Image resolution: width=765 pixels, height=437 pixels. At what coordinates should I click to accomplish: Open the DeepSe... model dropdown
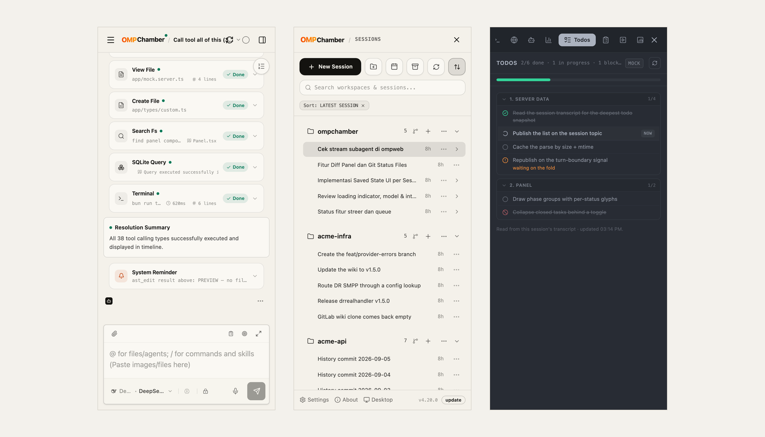pyautogui.click(x=155, y=391)
